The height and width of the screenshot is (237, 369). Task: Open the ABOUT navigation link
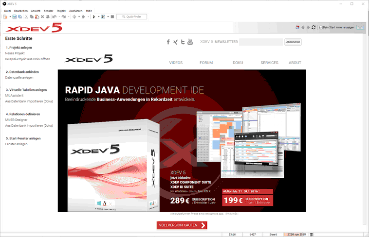[x=295, y=63]
